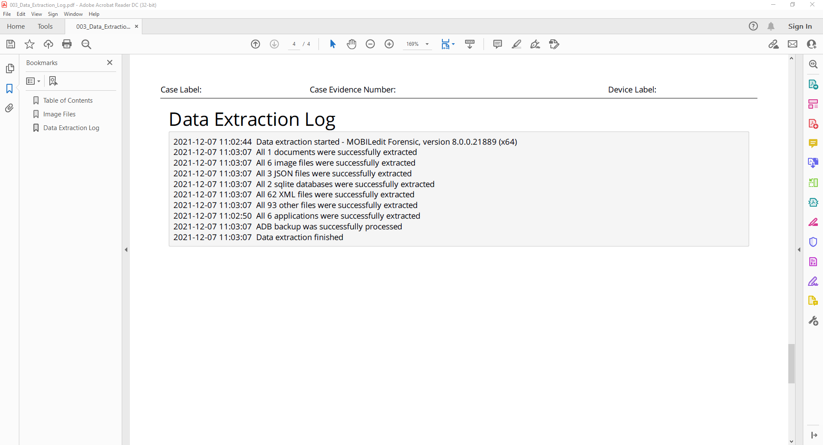823x445 pixels.
Task: Collapse the left navigation pane arrow
Action: 126,249
